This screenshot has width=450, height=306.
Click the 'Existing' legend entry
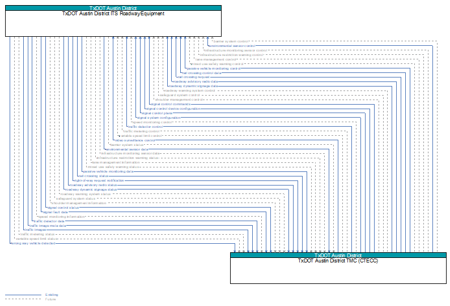(x=52, y=295)
